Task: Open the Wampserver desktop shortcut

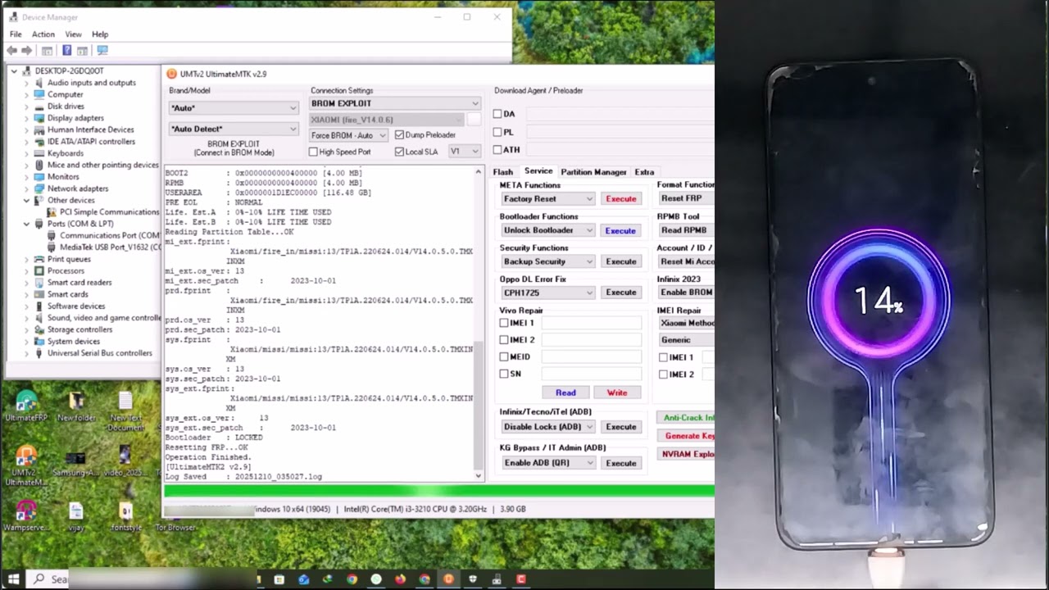Action: pyautogui.click(x=25, y=516)
